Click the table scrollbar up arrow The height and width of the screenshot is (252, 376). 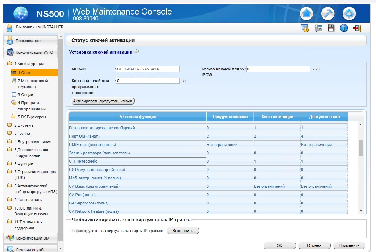[361, 125]
